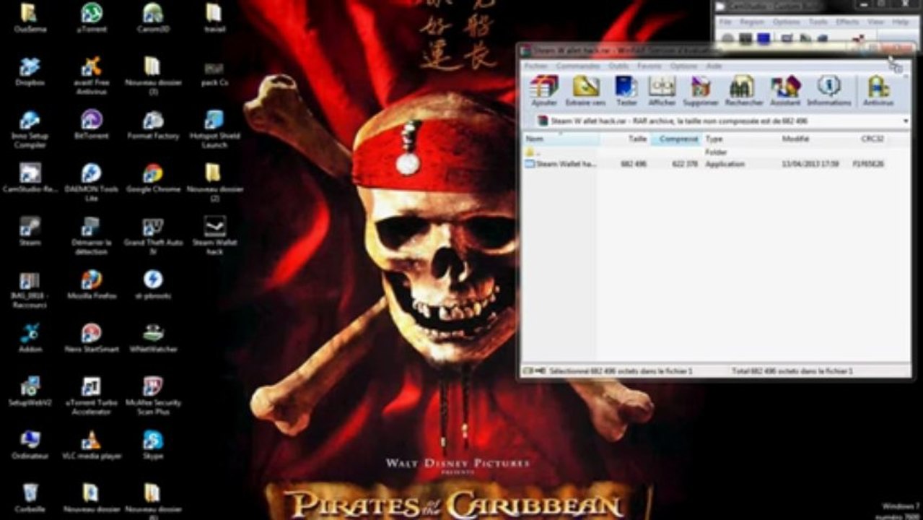Click the archive path field text
Screen dimensions: 923x520
678,121
